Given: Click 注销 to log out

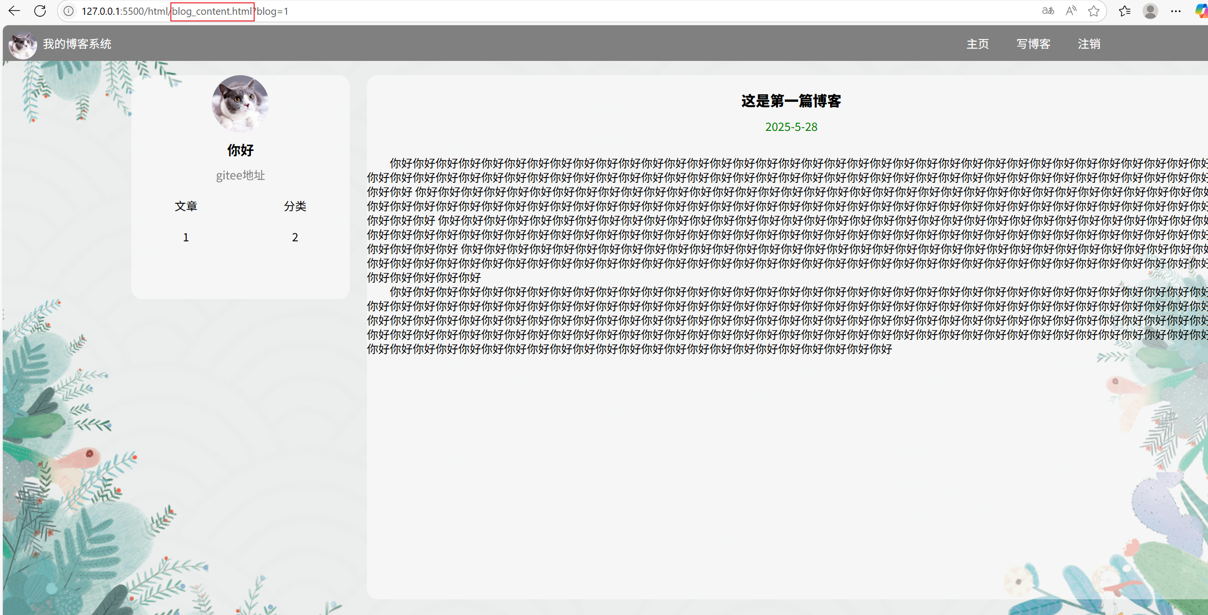Looking at the screenshot, I should tap(1089, 44).
